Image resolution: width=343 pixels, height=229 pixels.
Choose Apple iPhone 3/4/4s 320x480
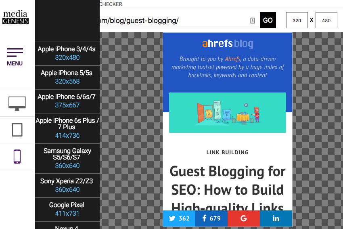pyautogui.click(x=67, y=53)
